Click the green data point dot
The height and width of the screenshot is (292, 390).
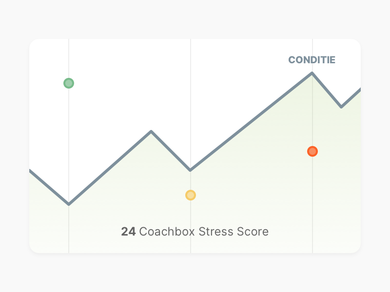(x=69, y=83)
